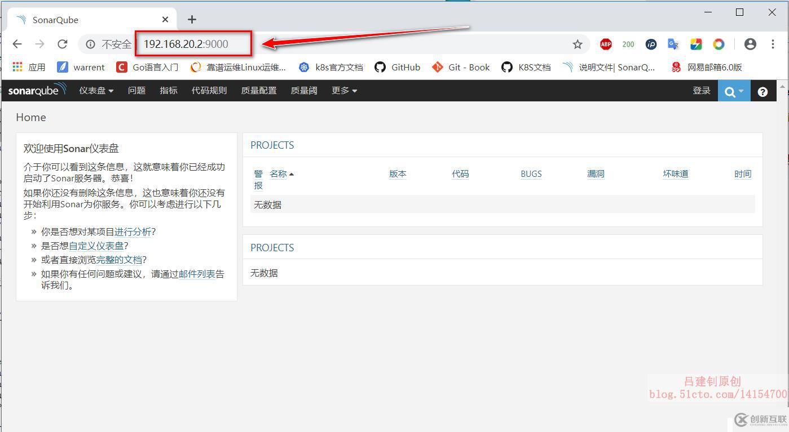
Task: Open the Google Translate extension
Action: point(673,44)
